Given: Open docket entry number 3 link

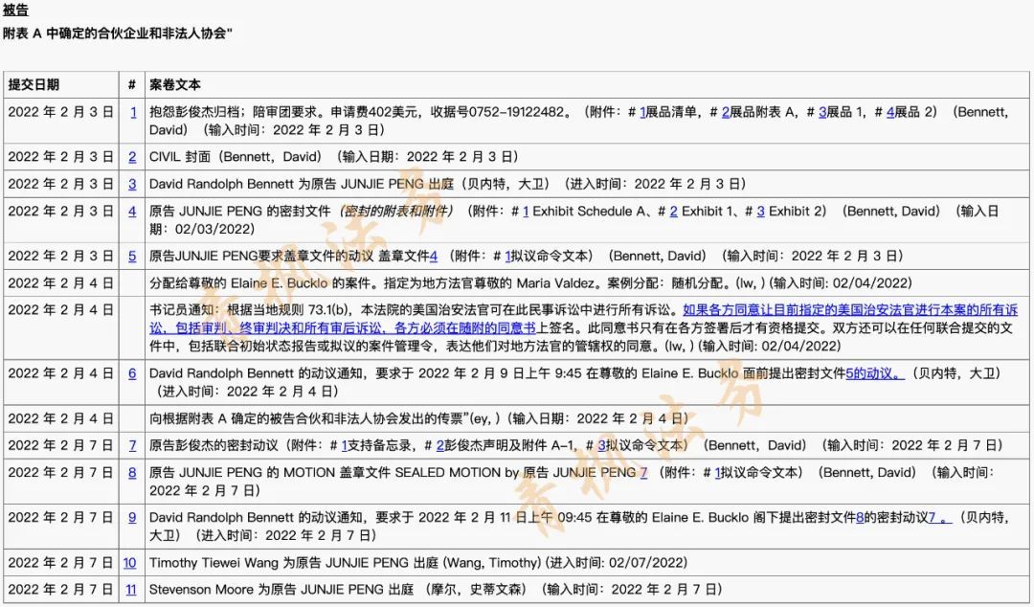Looking at the screenshot, I should coord(132,184).
